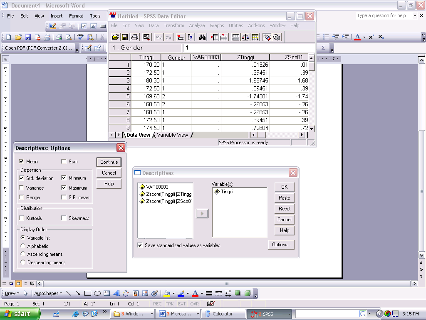Screen dimensions: 426x320
Task: Select Alphabetic display order
Action: 23,246
